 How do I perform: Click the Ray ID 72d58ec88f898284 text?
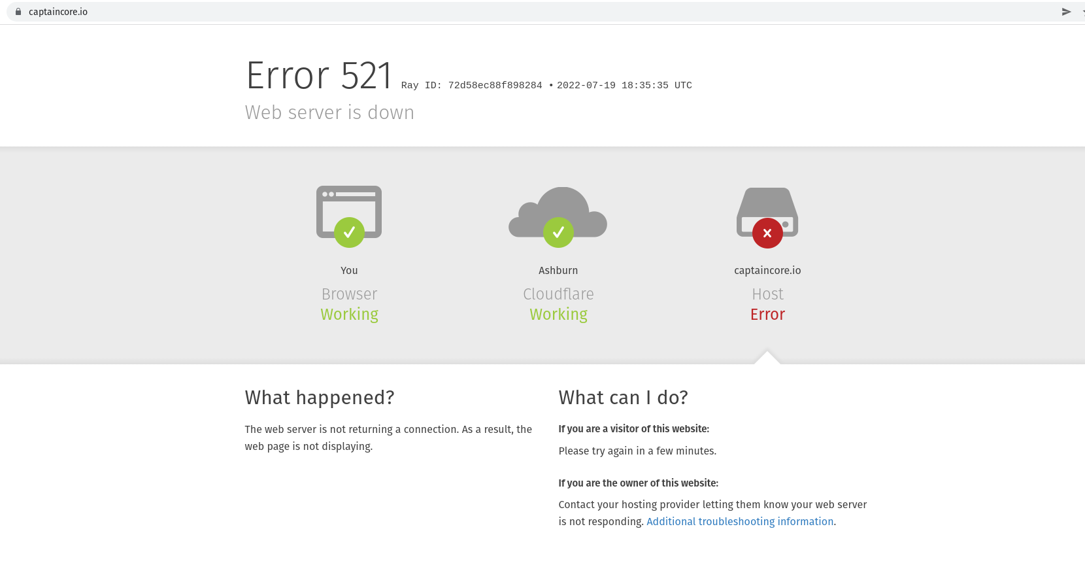[x=472, y=86]
